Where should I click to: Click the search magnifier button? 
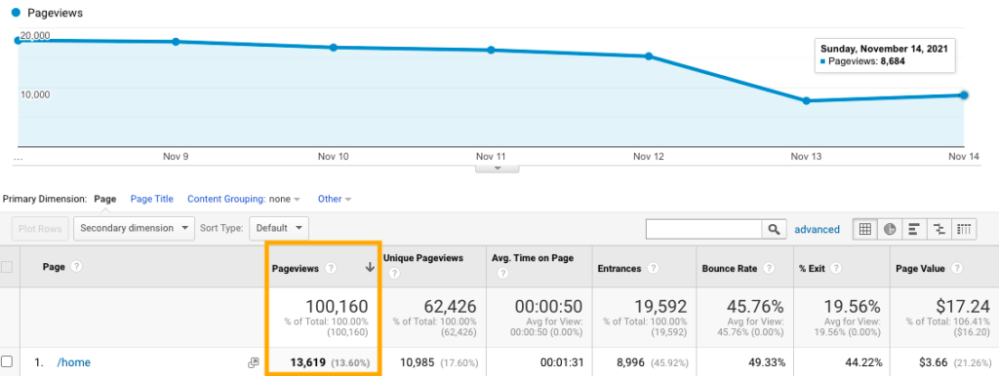(x=774, y=229)
